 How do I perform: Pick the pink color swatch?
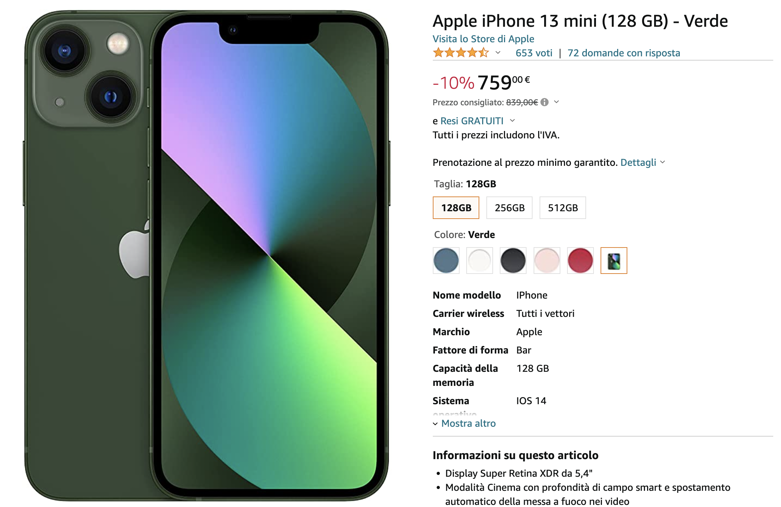click(x=547, y=261)
